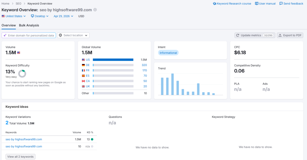Click the Update metrics button
307x160 pixels.
click(x=255, y=35)
